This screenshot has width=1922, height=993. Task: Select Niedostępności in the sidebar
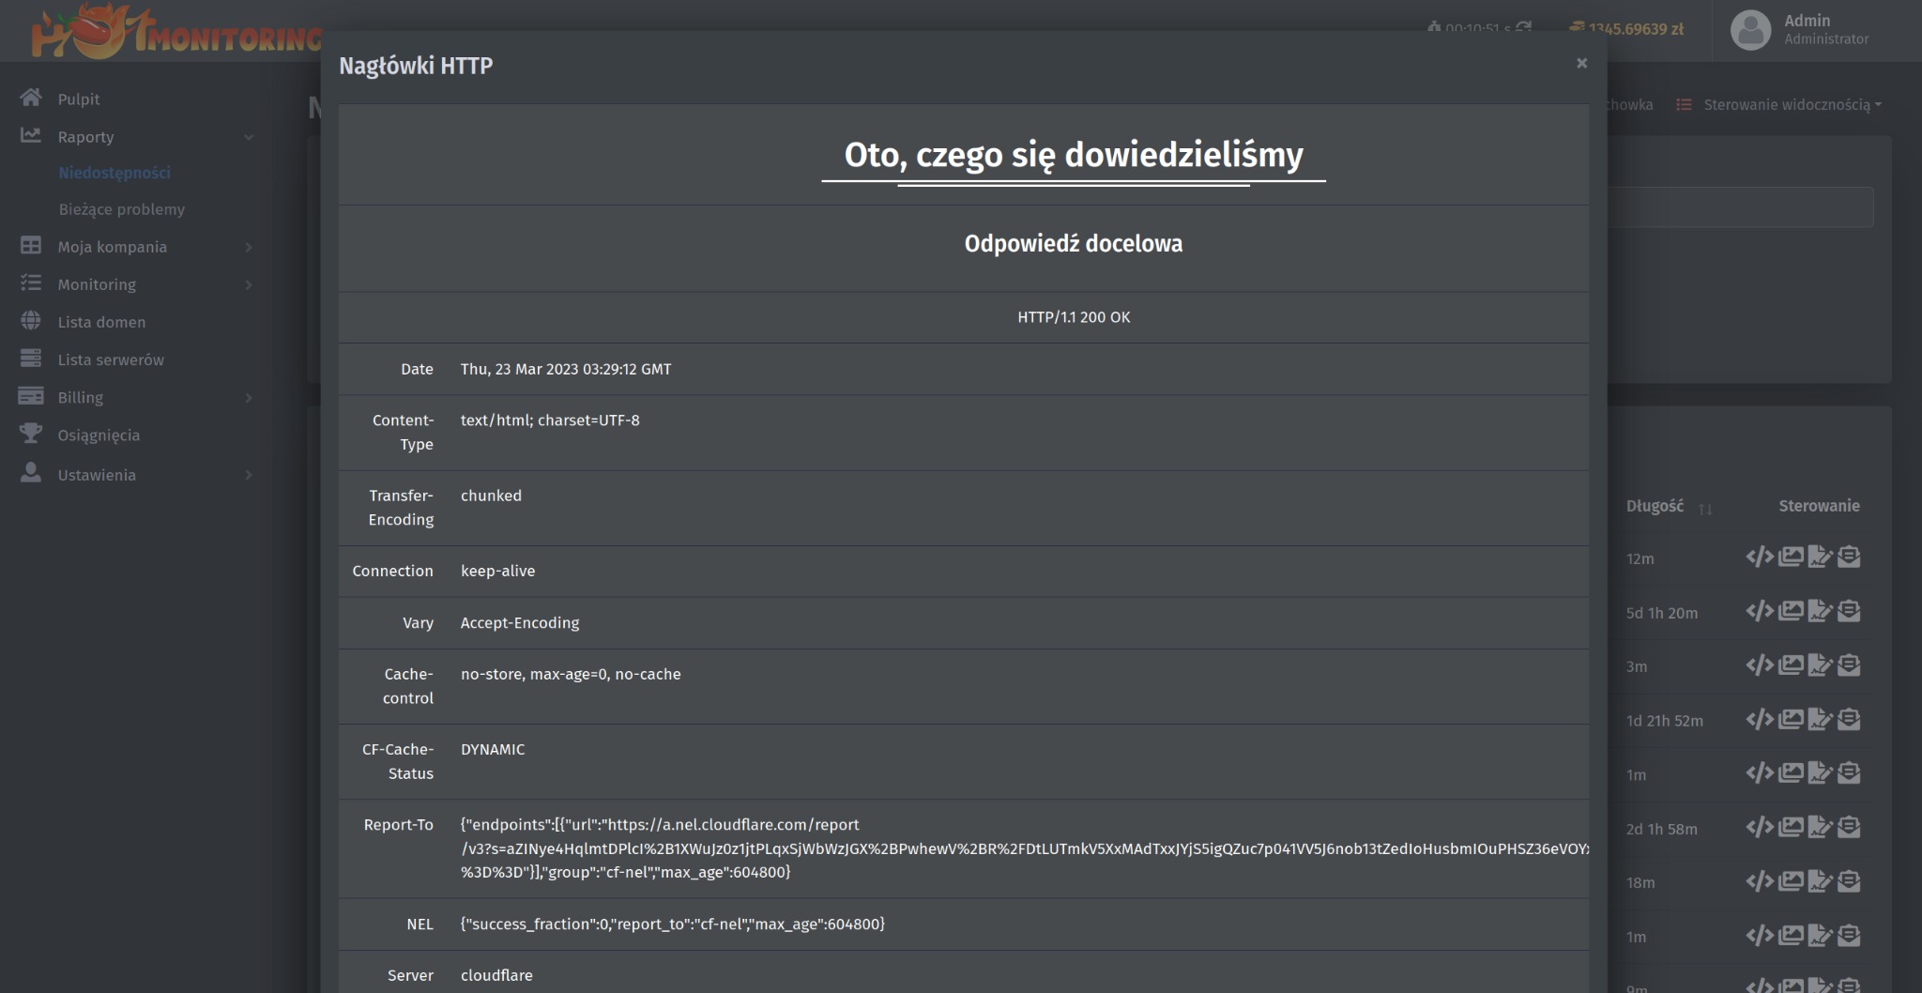tap(114, 173)
